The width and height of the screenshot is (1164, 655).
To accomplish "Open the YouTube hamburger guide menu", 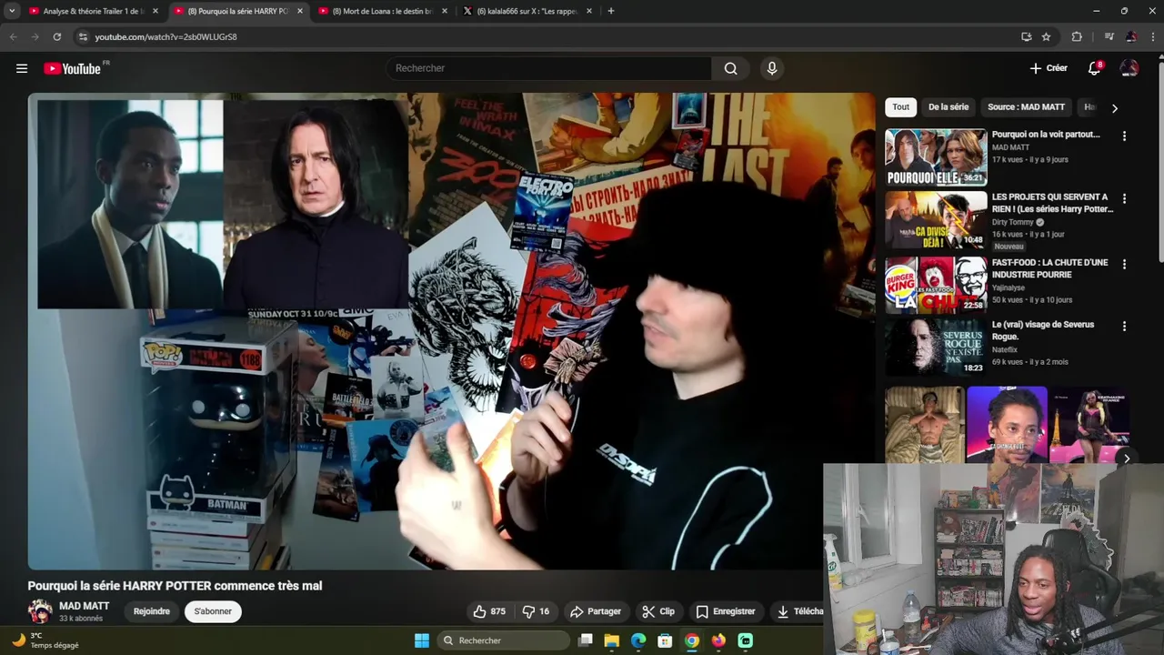I will [x=22, y=68].
